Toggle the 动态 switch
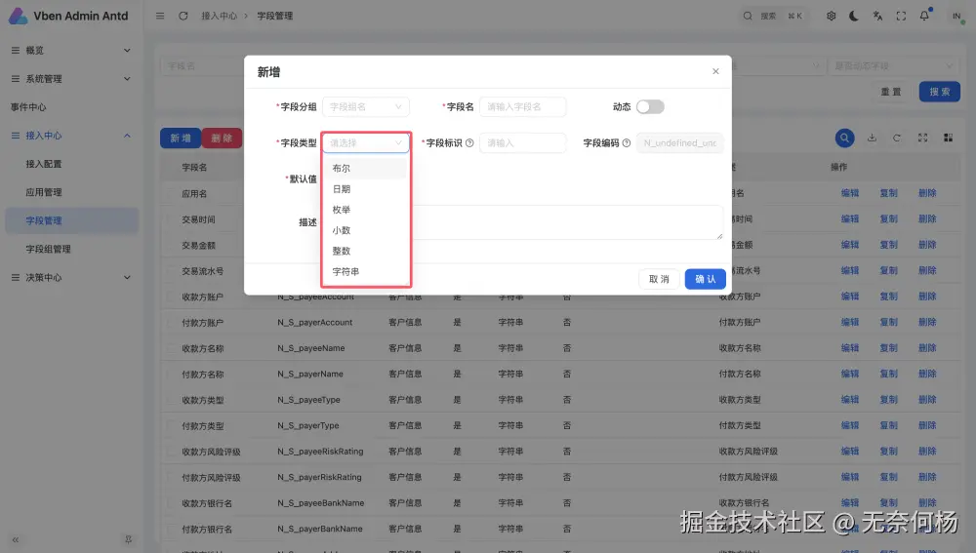Image resolution: width=976 pixels, height=553 pixels. pos(650,107)
